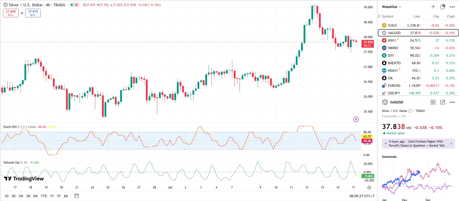Click the chart settings gear icon

[369, 187]
